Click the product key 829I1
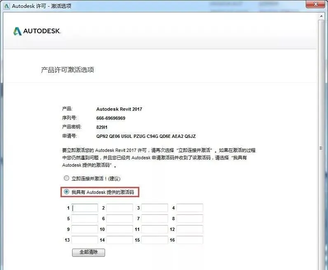 click(x=102, y=127)
